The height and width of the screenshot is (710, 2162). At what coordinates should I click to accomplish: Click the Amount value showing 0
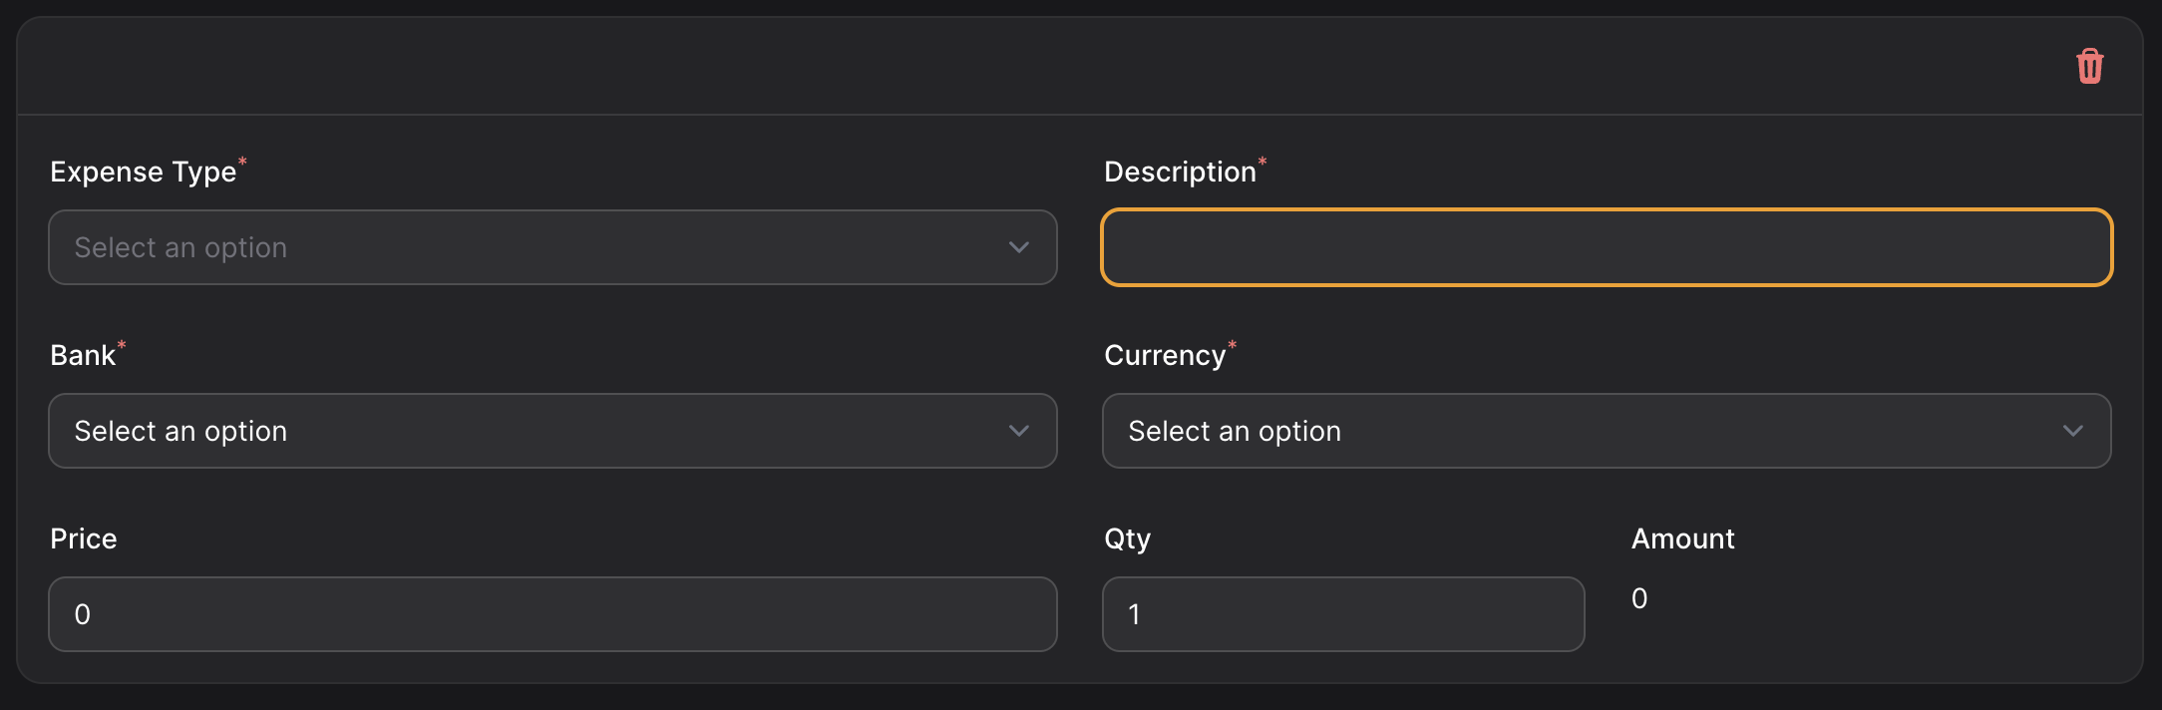[1638, 597]
